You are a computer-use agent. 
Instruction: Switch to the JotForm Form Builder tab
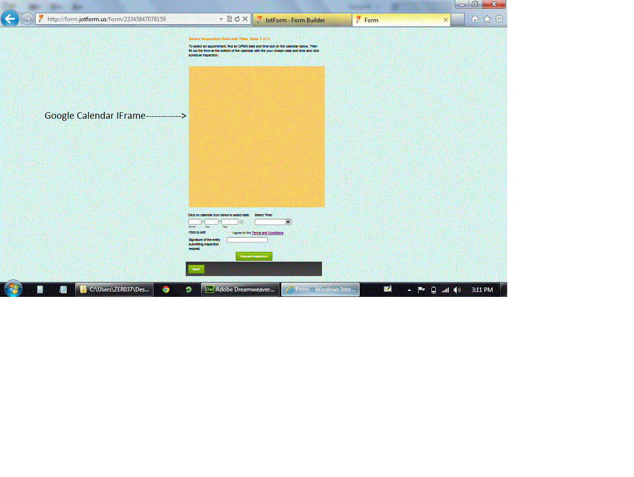[302, 20]
